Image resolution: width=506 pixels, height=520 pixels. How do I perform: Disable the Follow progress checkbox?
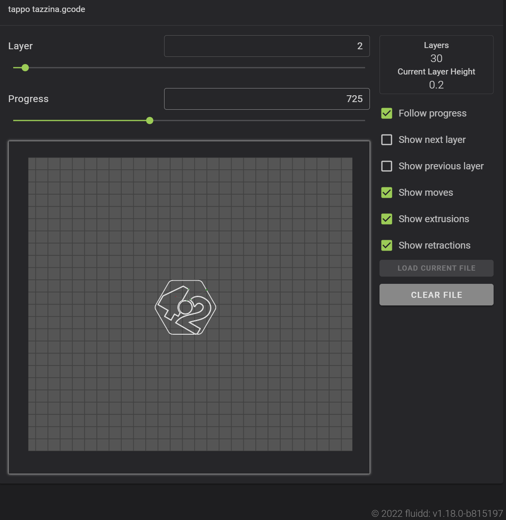386,113
